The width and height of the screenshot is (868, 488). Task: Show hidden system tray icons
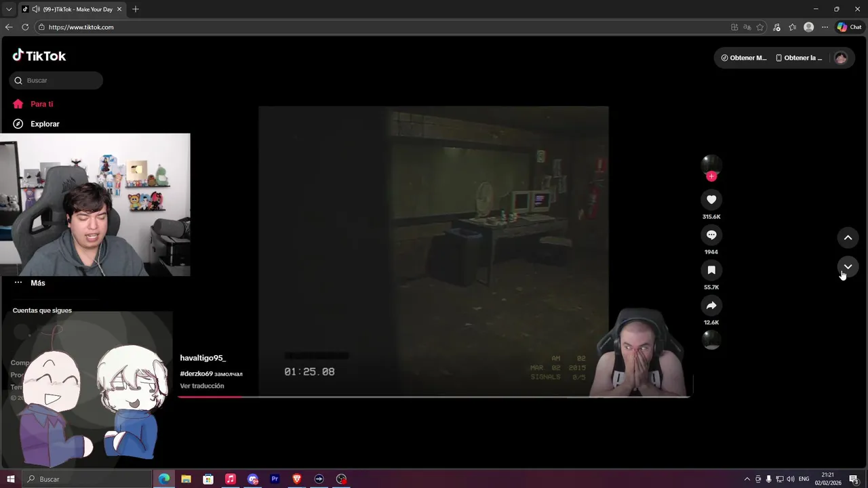[747, 479]
